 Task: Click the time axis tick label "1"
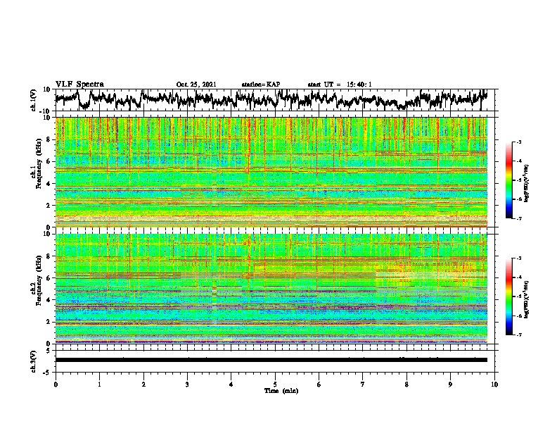click(99, 385)
